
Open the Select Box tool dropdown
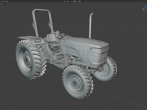[3, 4]
